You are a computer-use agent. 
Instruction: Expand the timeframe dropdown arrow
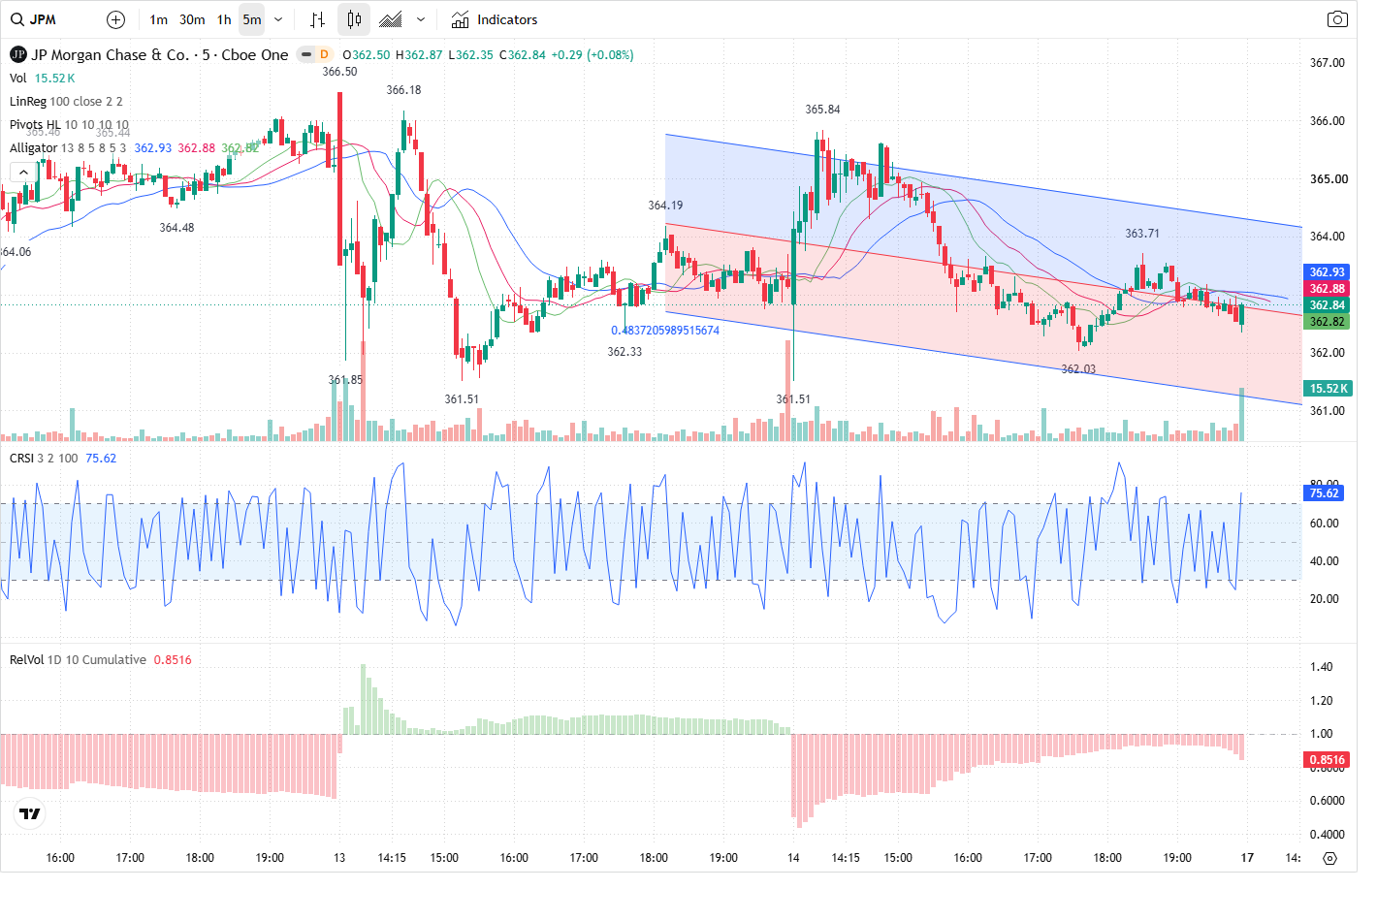click(x=278, y=19)
